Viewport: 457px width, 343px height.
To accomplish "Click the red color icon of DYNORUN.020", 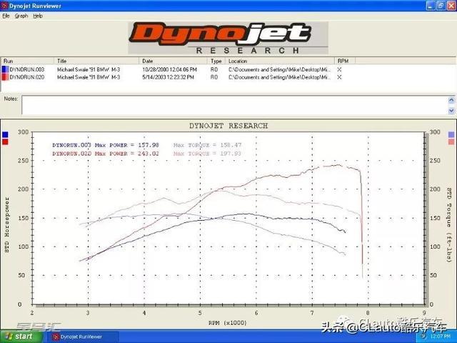I will (5, 77).
